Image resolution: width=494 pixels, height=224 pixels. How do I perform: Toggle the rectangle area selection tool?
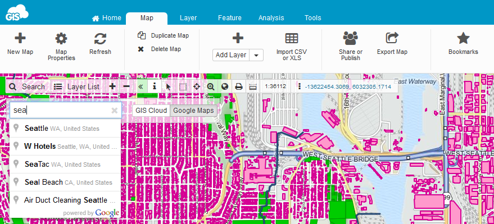tap(183, 86)
